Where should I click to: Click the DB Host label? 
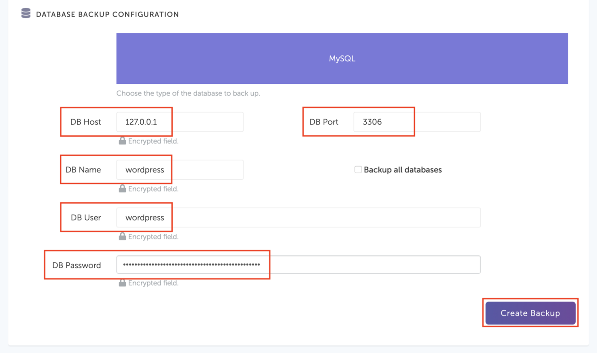(86, 122)
